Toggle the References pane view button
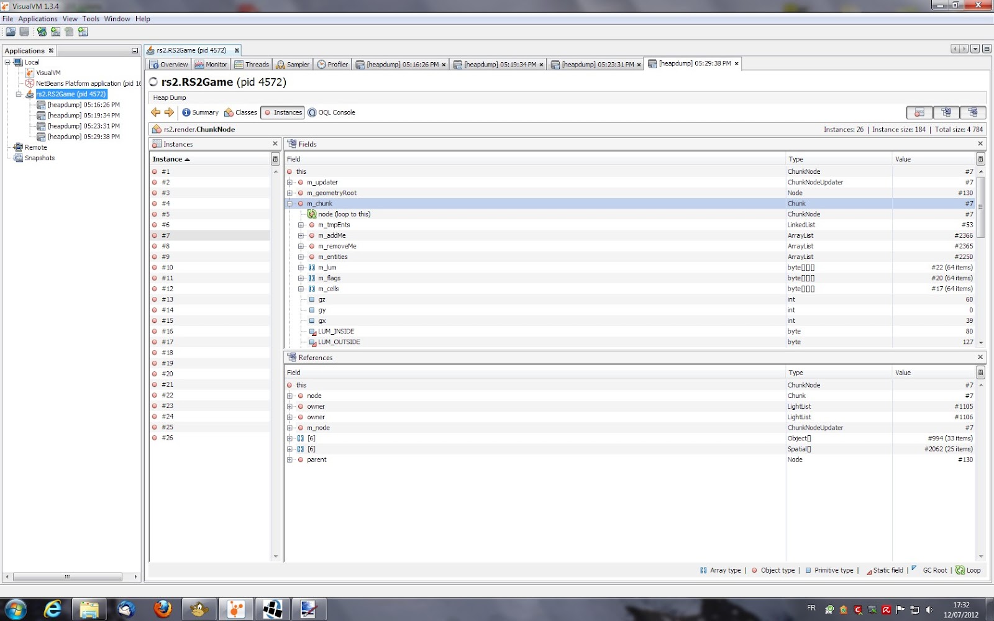994x621 pixels. pyautogui.click(x=973, y=112)
